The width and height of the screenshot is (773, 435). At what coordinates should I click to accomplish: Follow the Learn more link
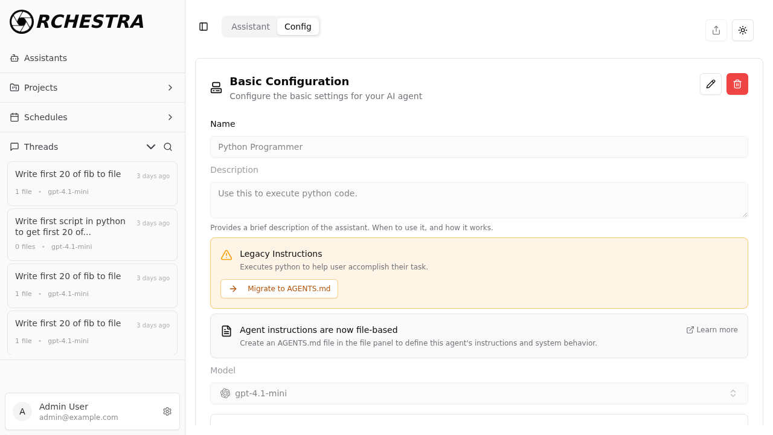[712, 330]
